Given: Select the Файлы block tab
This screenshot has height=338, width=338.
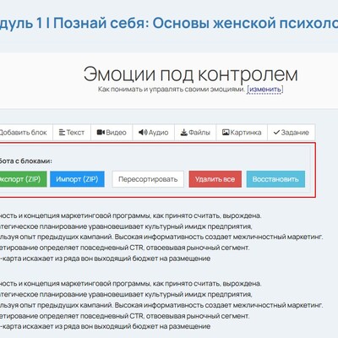Looking at the screenshot, I should pyautogui.click(x=195, y=132).
